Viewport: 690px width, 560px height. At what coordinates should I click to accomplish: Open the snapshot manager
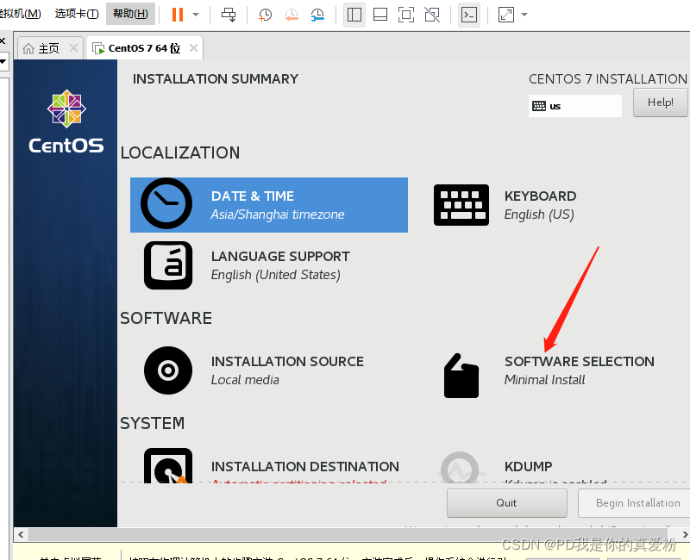coord(317,15)
